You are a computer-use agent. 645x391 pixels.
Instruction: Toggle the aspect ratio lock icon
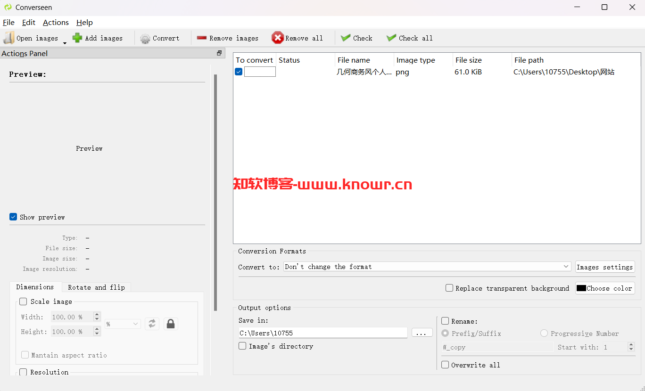pos(171,324)
